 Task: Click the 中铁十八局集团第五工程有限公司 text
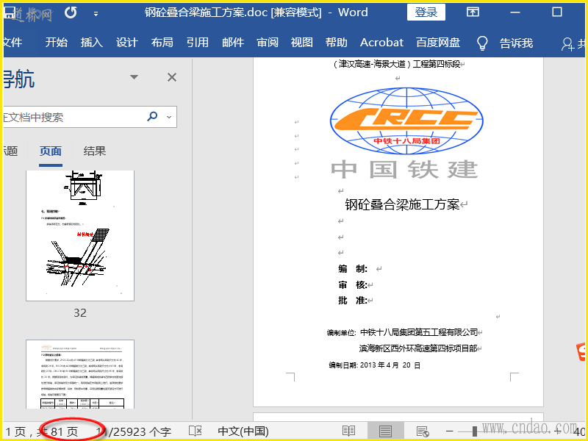(419, 332)
